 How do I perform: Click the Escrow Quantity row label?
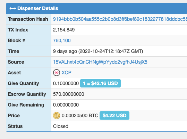[27, 94]
